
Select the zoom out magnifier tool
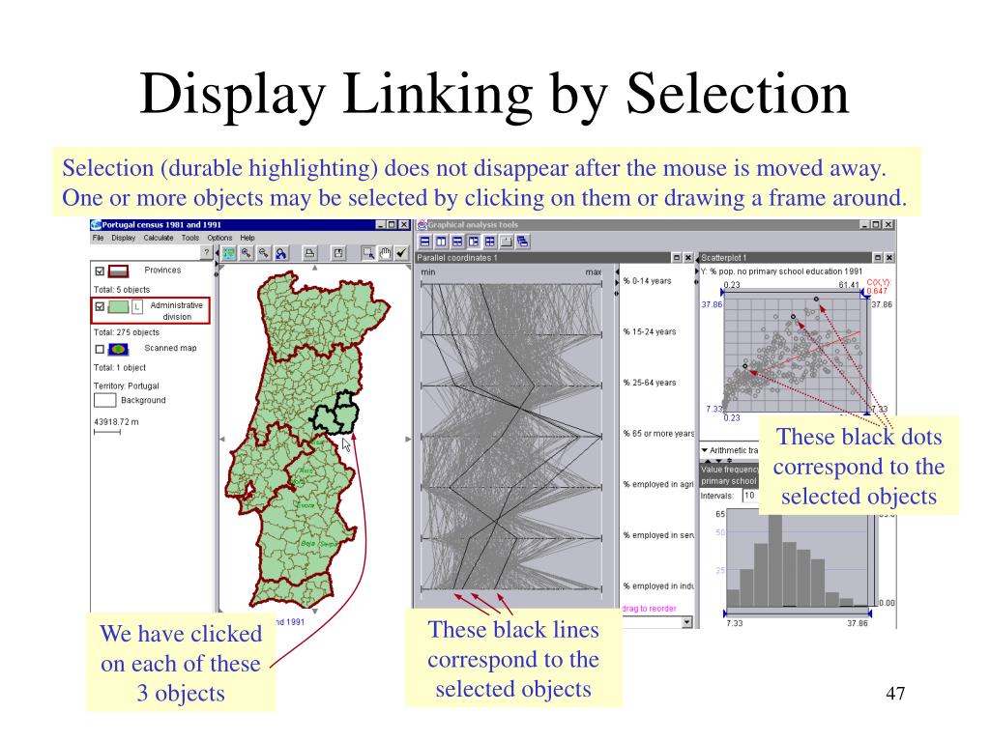point(263,253)
